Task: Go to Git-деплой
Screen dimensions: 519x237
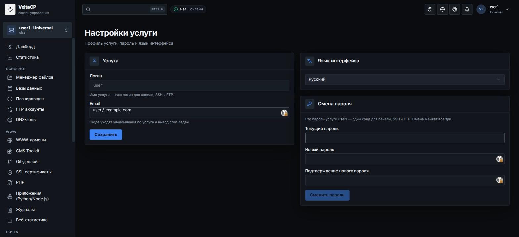Action: (x=37, y=162)
